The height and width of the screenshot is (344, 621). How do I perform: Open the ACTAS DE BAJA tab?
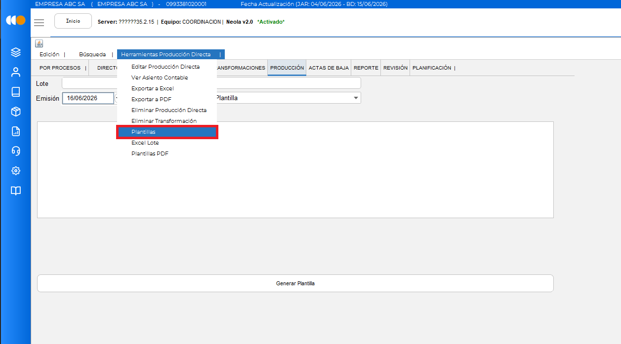[329, 68]
